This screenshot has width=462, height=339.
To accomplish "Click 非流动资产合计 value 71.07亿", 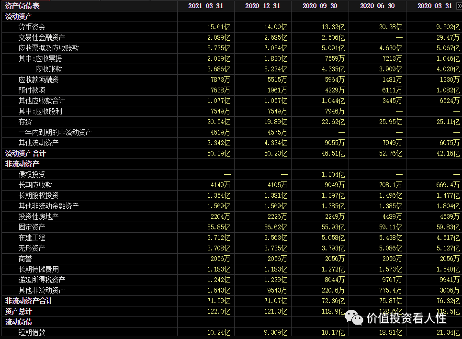I will tap(275, 301).
